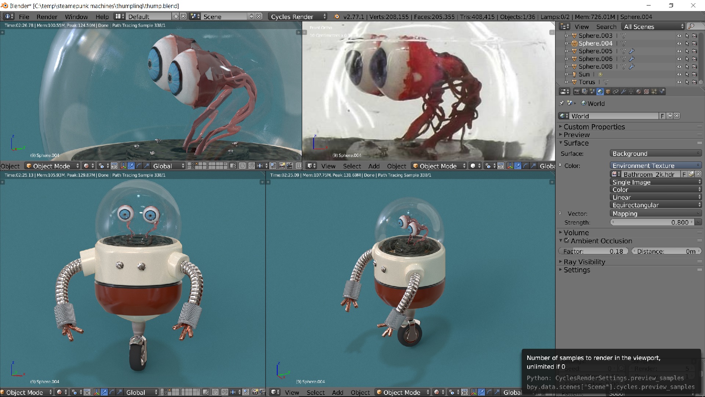
Task: Open the Equirectangular projection dropdown
Action: coord(656,205)
